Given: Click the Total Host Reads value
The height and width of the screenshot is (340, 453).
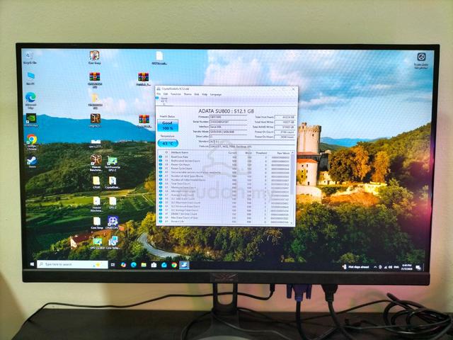Looking at the screenshot, I should pos(285,117).
